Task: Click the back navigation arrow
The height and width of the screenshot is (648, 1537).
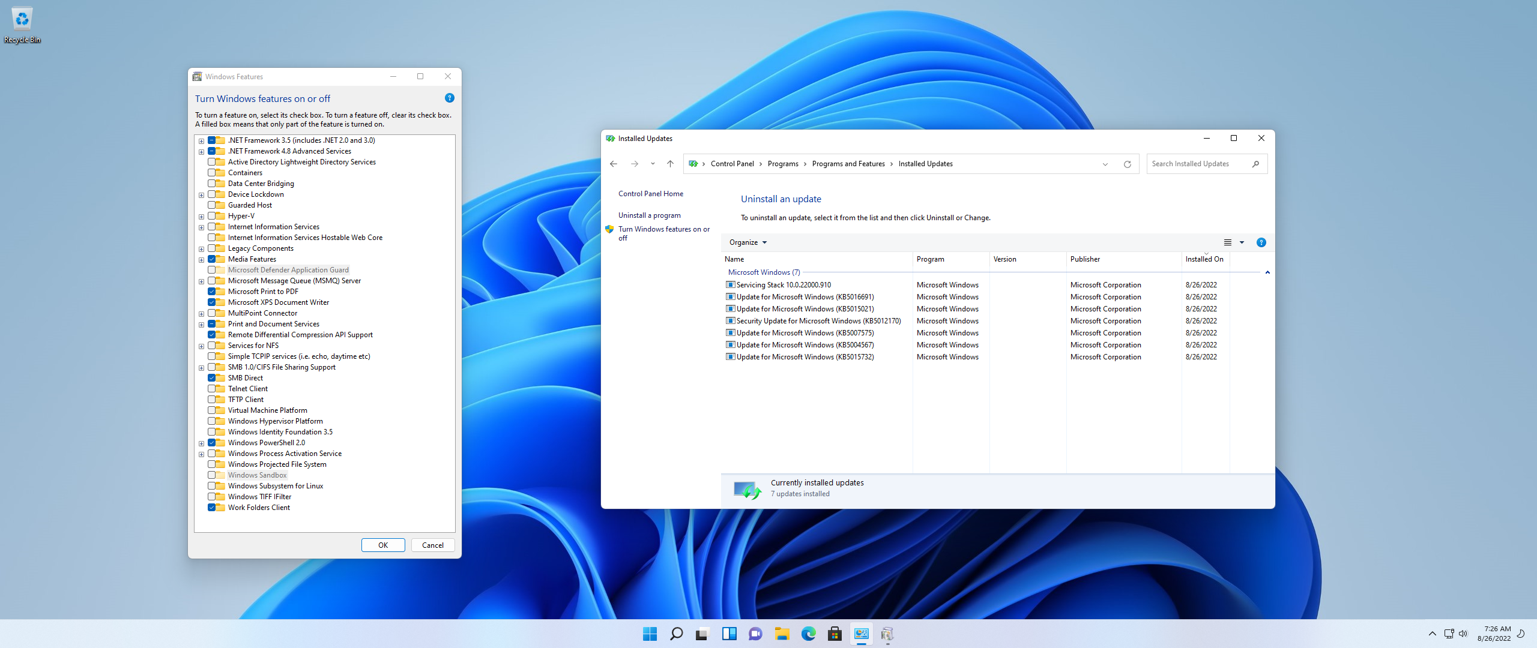Action: tap(613, 164)
